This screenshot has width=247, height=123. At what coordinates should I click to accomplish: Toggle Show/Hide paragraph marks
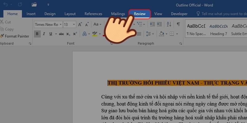click(x=178, y=24)
